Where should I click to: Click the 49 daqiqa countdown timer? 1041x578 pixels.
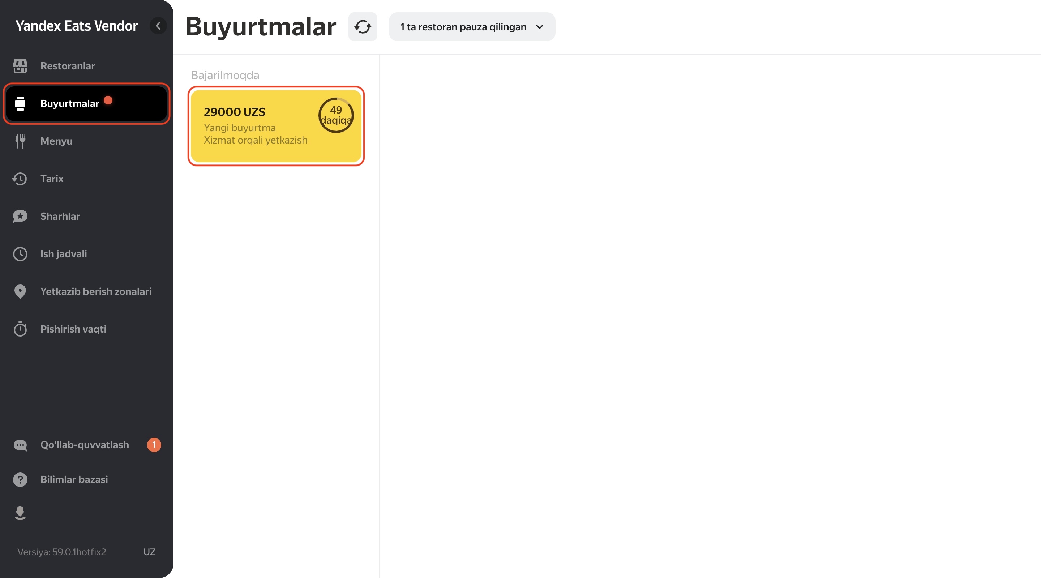pyautogui.click(x=336, y=115)
